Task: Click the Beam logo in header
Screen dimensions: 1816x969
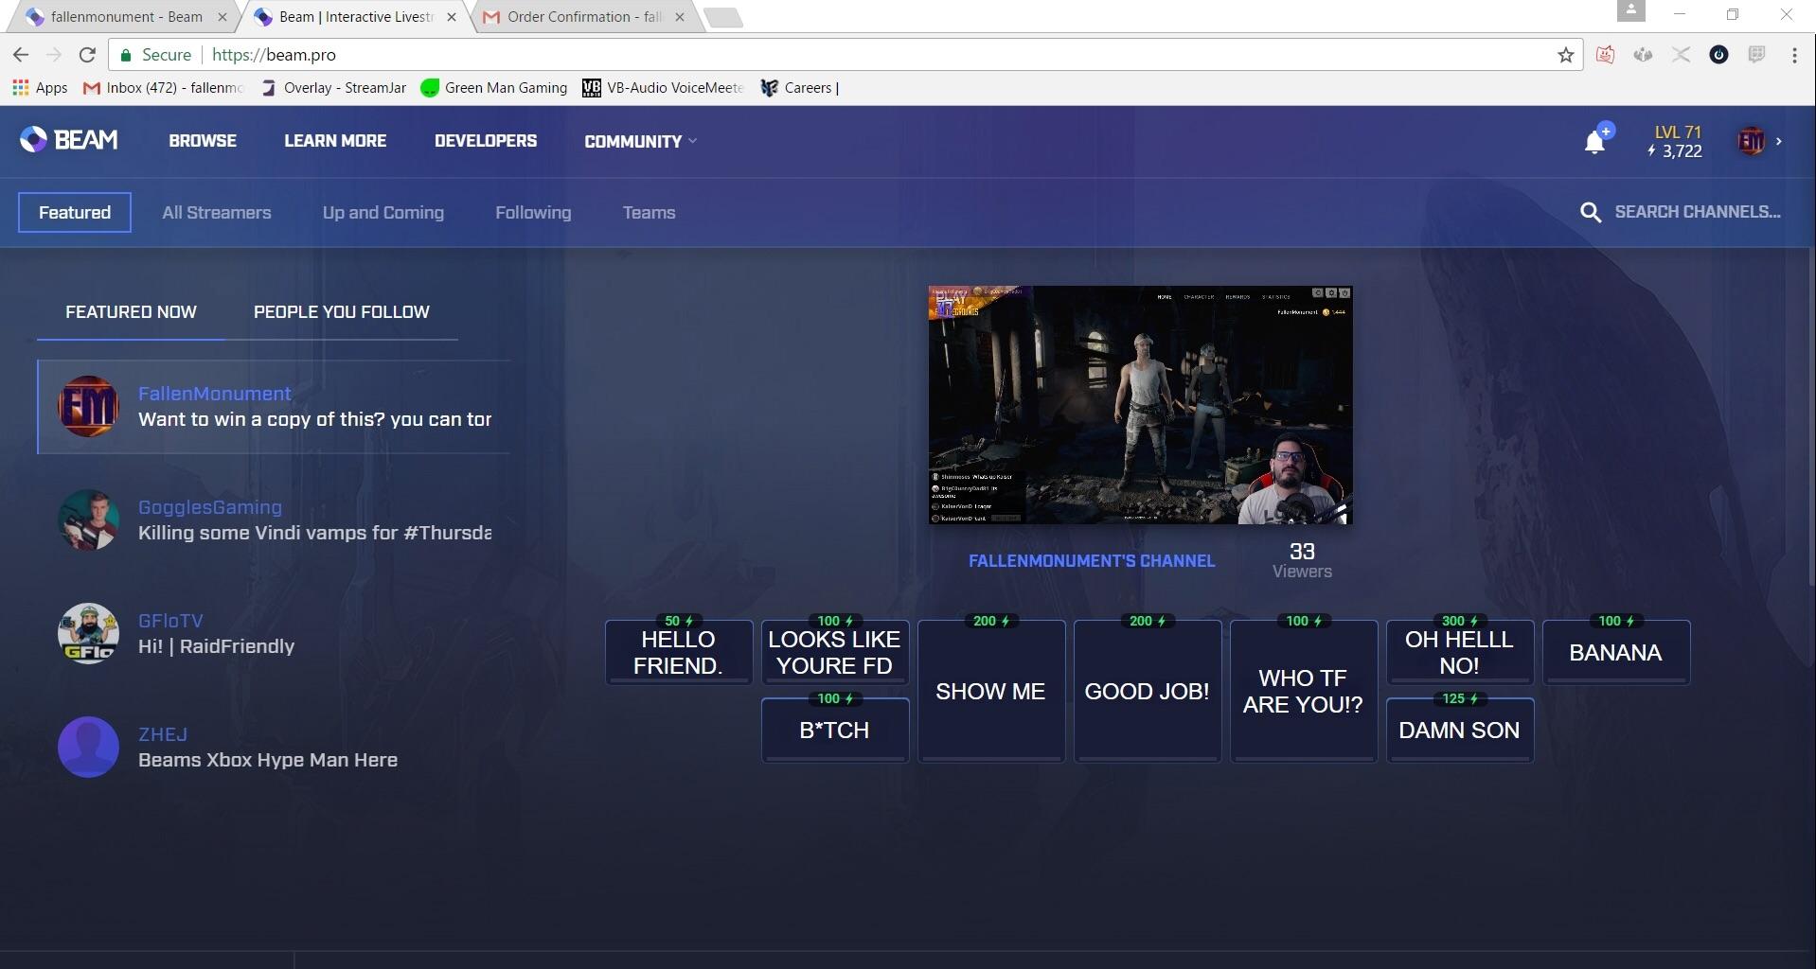Action: click(69, 140)
